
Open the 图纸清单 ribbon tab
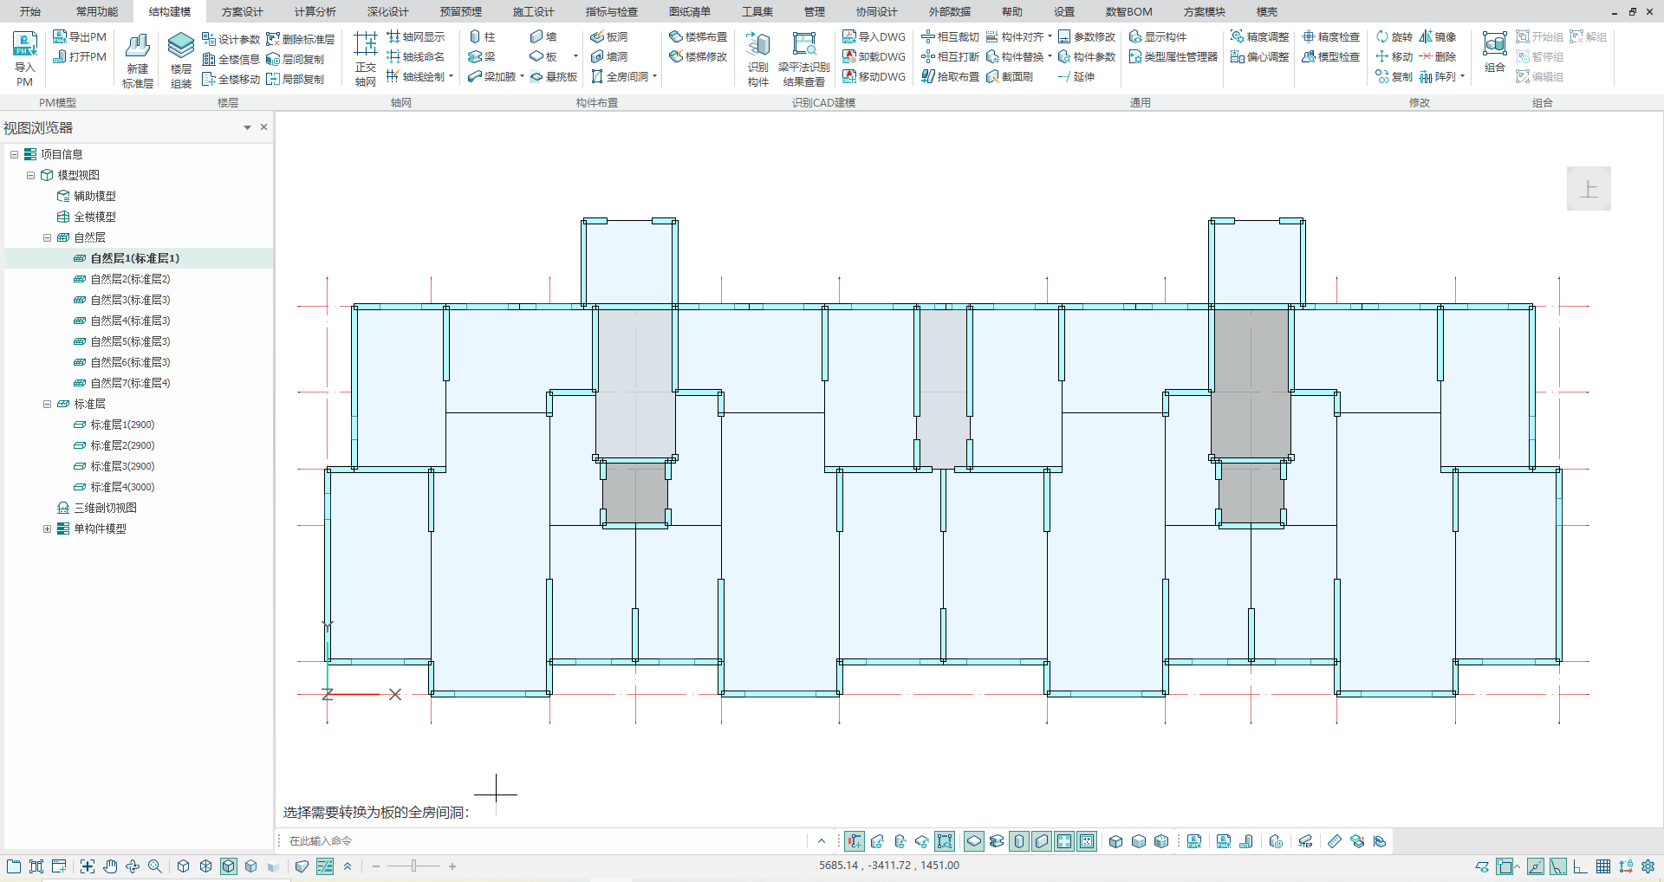[x=689, y=11]
